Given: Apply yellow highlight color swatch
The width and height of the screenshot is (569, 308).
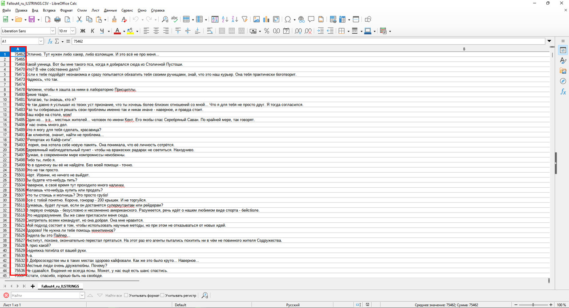Looking at the screenshot, I should 130,31.
